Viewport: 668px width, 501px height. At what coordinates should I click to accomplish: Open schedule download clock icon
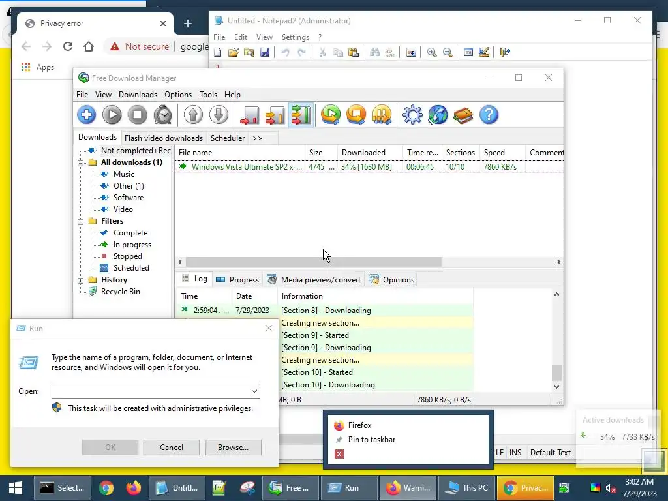[x=162, y=115]
